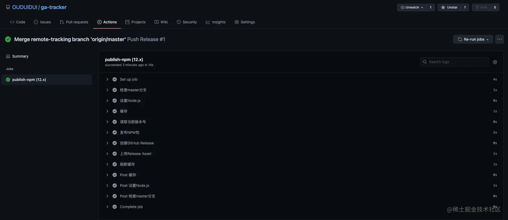Switch to the Code tab
This screenshot has width=508, height=220.
(x=17, y=22)
